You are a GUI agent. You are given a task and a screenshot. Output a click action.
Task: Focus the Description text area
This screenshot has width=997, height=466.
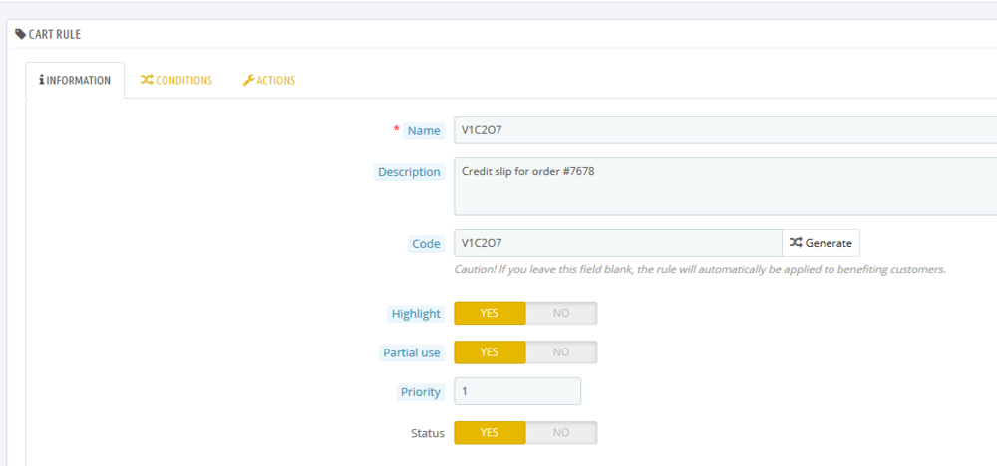[724, 186]
